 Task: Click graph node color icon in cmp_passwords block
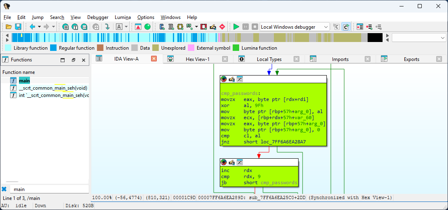(224, 79)
